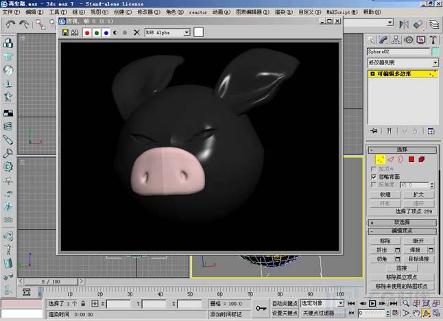Screen dimensions: 443x321
Task: Switch to the Hierarchy command panel tab
Action: [x=396, y=40]
